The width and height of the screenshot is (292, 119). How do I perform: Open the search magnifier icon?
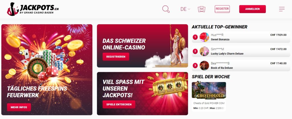coord(166,9)
